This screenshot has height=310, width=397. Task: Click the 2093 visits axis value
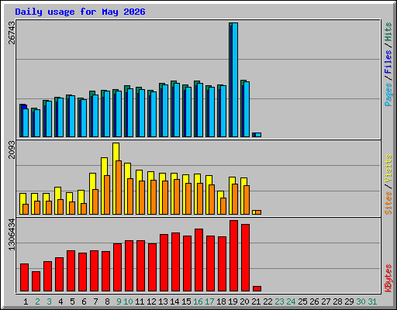point(12,150)
